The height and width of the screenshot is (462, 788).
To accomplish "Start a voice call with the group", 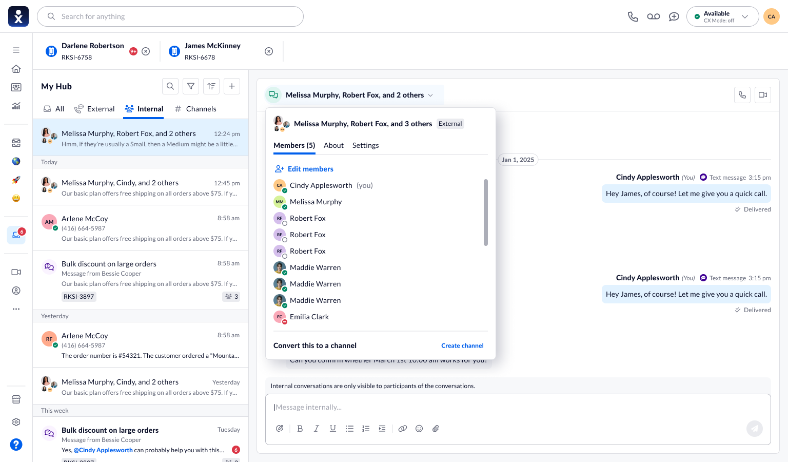I will point(742,95).
